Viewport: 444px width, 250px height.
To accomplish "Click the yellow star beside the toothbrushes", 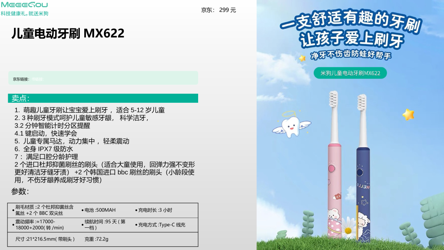I will tap(408, 114).
